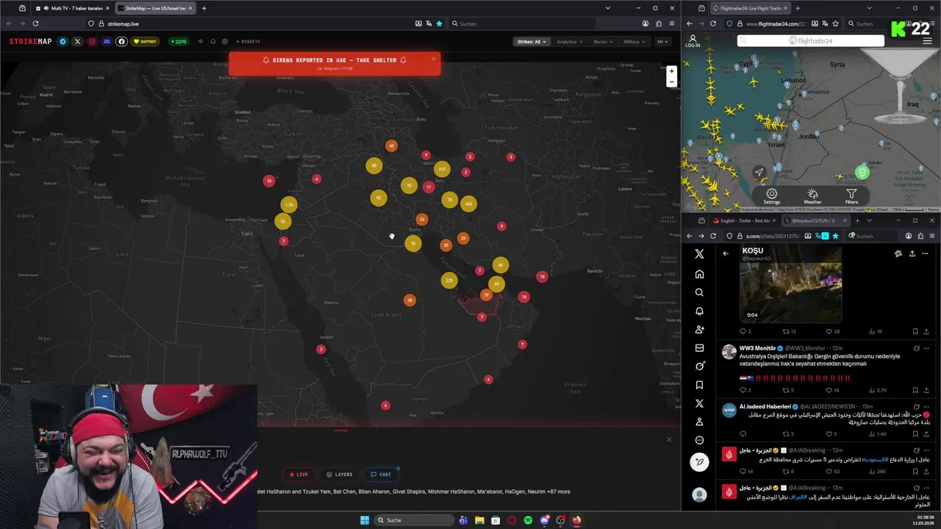Viewport: 941px width, 529px height.
Task: Open StrikeMap's X social icon
Action: [77, 42]
